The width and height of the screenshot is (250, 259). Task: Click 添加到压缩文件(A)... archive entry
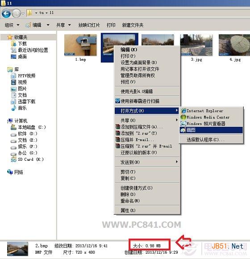pyautogui.click(x=147, y=127)
